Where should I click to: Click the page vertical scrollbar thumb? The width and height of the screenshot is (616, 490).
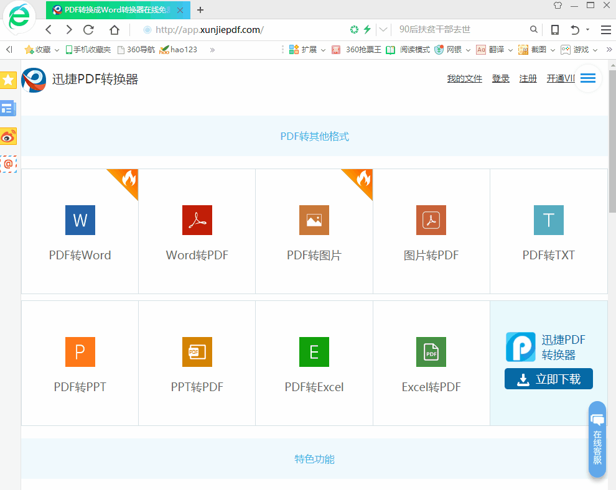(x=612, y=142)
